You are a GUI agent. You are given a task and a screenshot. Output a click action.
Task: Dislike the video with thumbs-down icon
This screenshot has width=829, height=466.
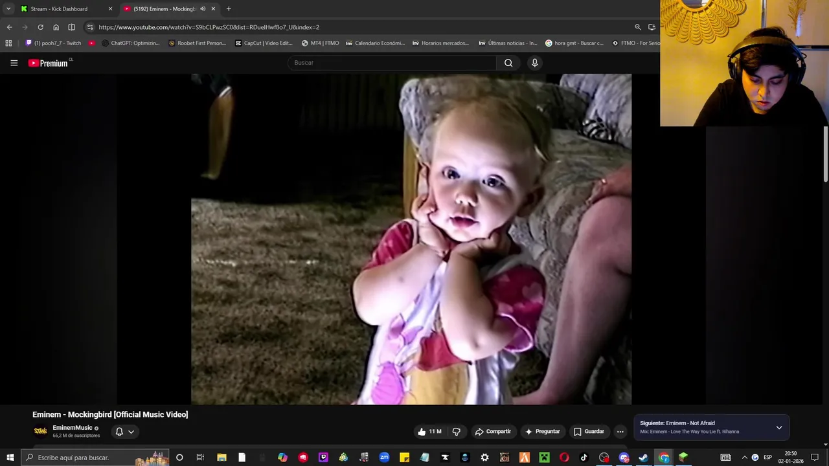pos(457,432)
